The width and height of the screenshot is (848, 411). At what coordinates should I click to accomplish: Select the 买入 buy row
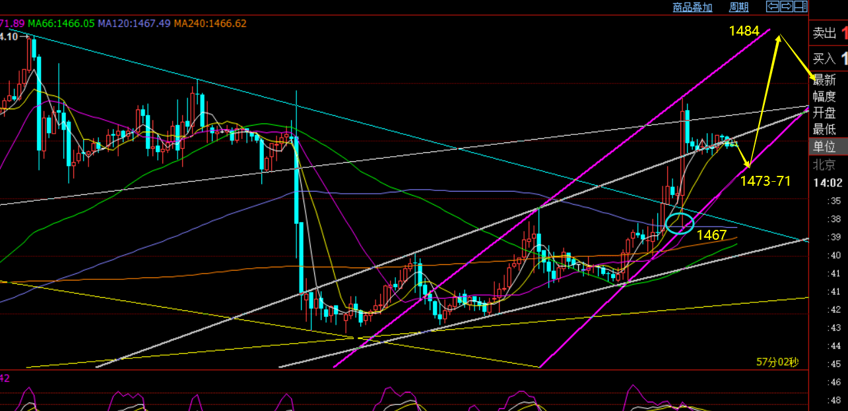(x=829, y=58)
